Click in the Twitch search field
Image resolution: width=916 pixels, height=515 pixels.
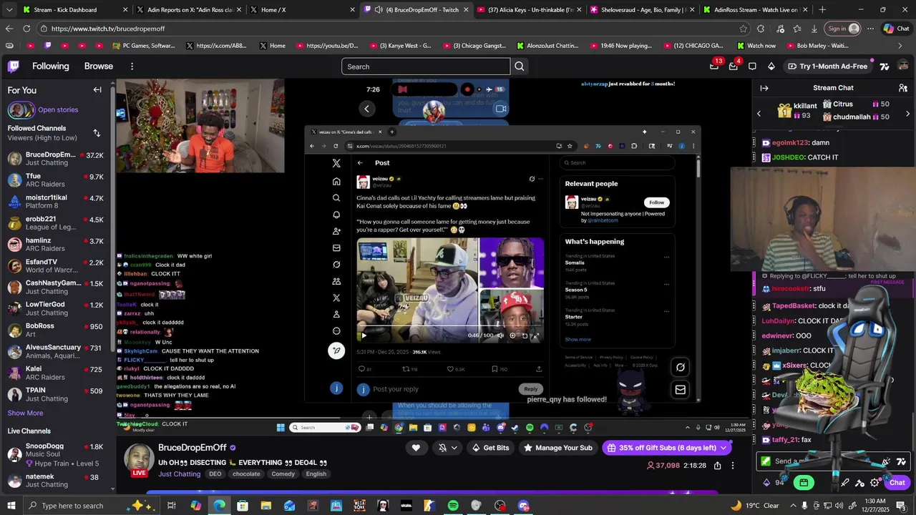click(426, 67)
